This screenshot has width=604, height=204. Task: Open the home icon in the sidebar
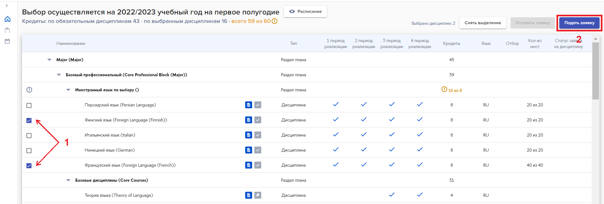tap(8, 19)
